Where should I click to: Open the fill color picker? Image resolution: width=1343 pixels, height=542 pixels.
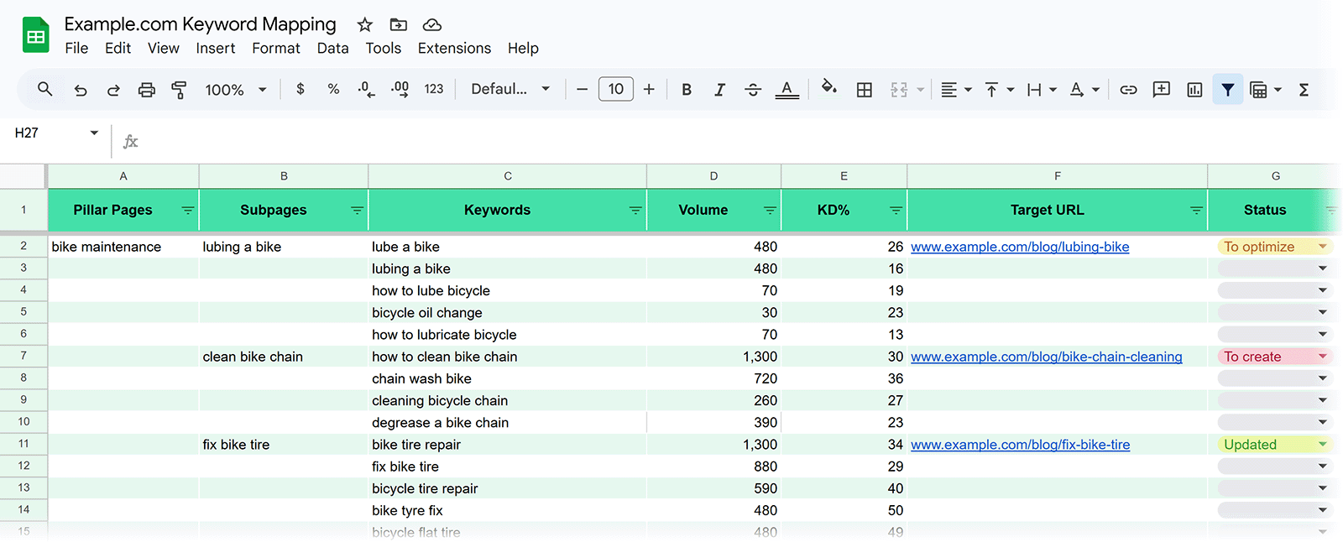(828, 88)
